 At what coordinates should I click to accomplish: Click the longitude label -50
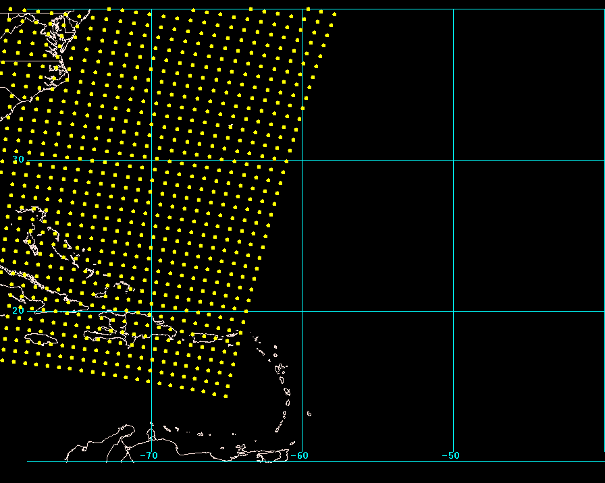(x=451, y=455)
